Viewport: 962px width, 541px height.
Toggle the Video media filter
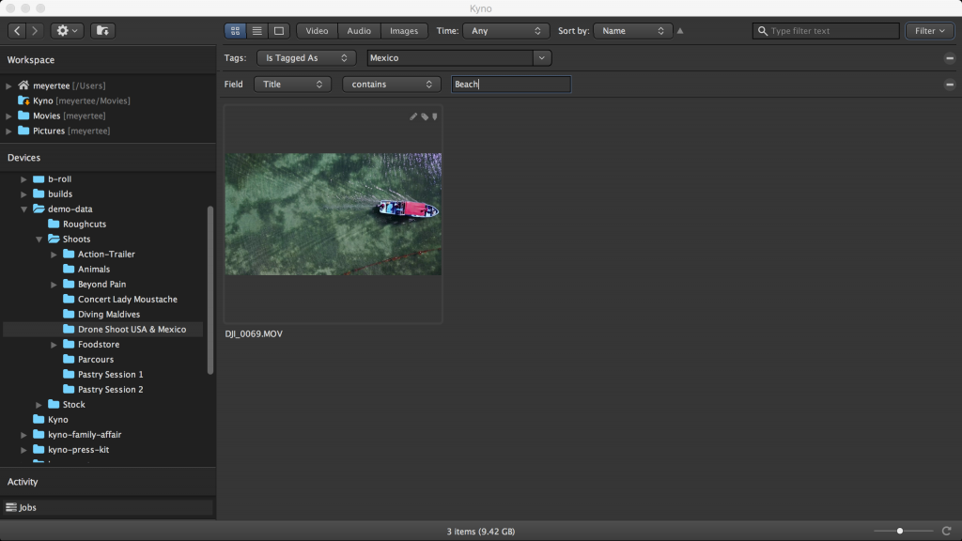pos(317,30)
